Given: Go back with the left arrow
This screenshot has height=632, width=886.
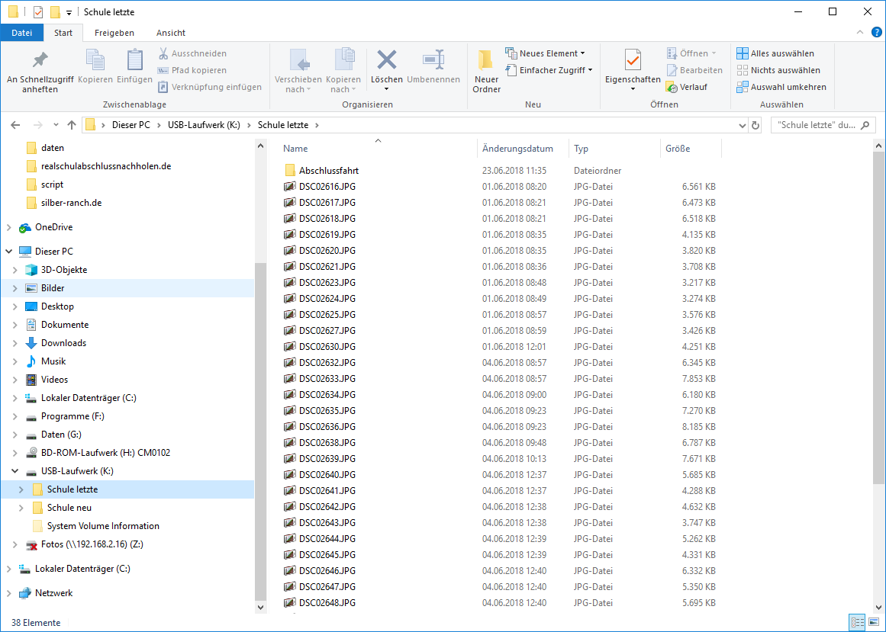Looking at the screenshot, I should click(x=15, y=125).
